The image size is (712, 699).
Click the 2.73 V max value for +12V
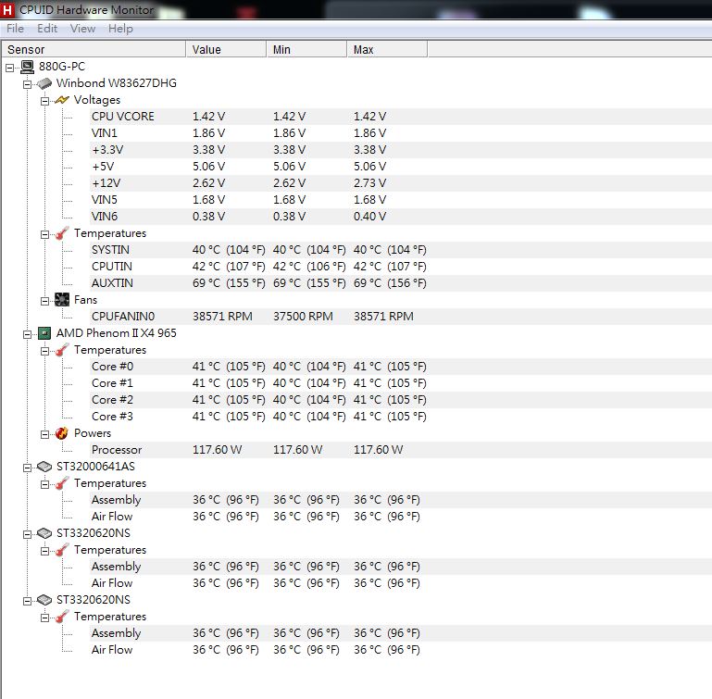tap(369, 183)
